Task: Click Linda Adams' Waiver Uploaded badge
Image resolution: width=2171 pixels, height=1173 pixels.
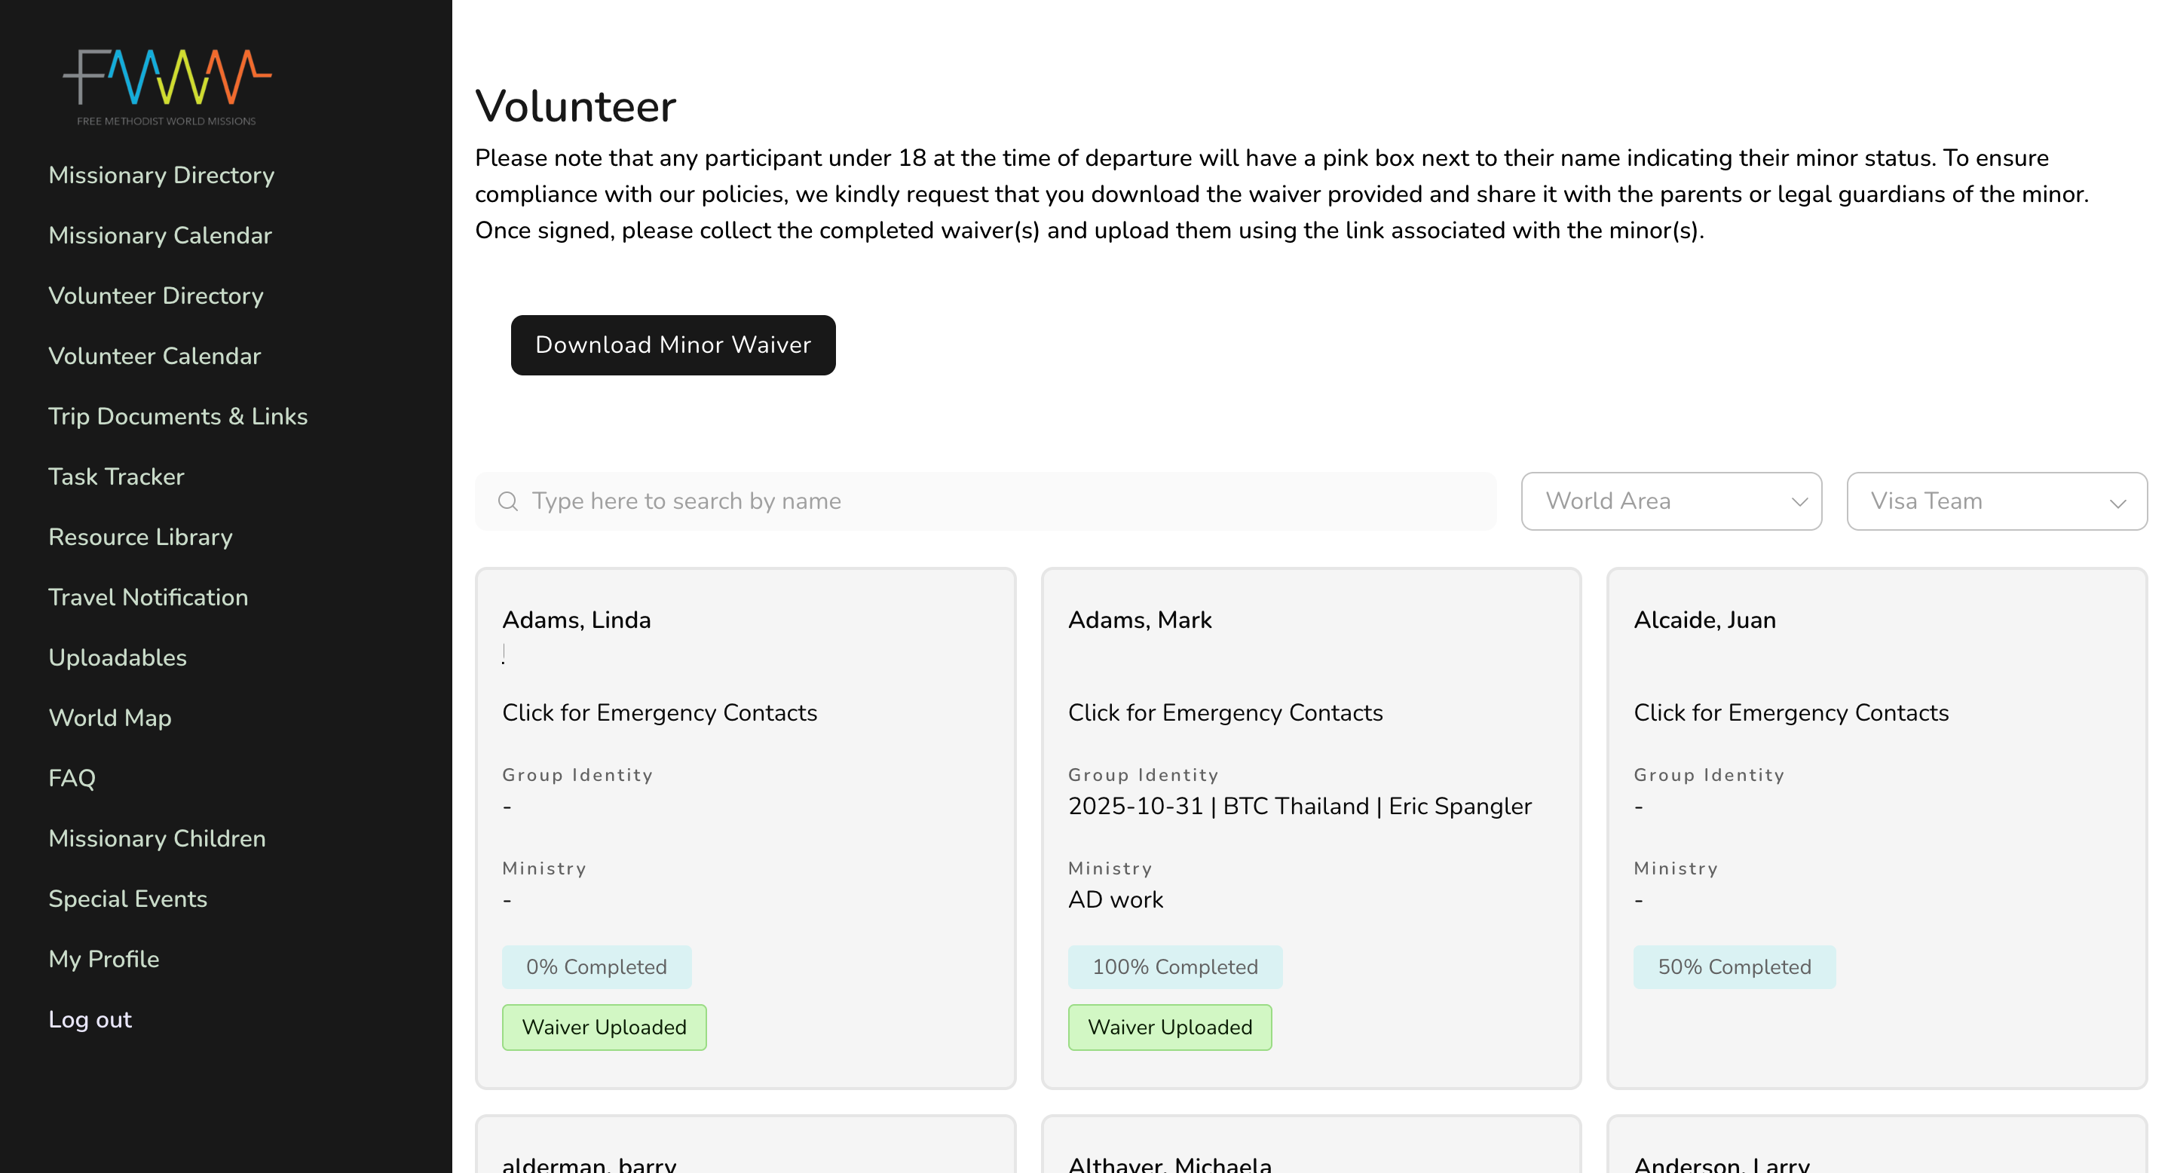Action: pos(603,1028)
